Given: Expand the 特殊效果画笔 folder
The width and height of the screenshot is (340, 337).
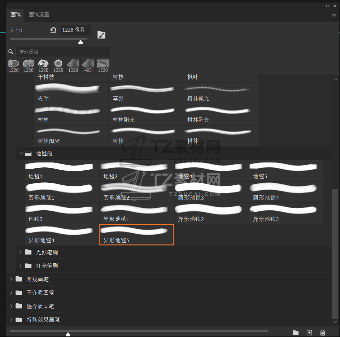Looking at the screenshot, I should (x=11, y=319).
